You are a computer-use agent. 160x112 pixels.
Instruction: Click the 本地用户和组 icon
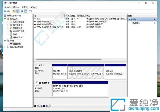point(11,31)
